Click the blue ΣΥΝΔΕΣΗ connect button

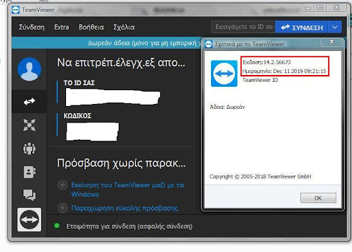tap(302, 28)
